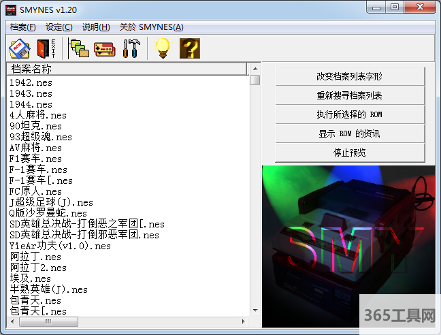The image size is (441, 335).
Task: Open the 关於 SMYNES(A) menu
Action: pyautogui.click(x=151, y=27)
